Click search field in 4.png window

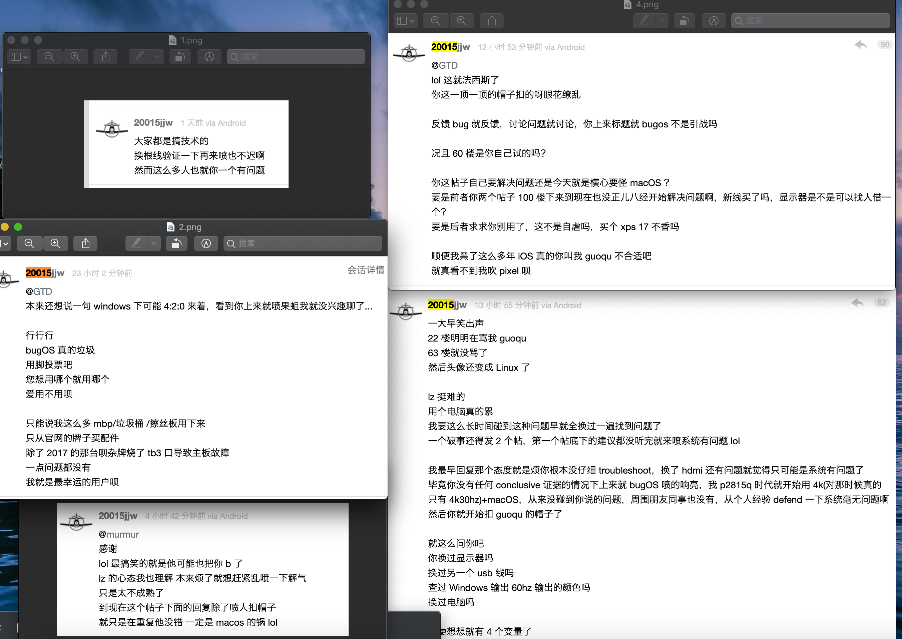click(811, 20)
